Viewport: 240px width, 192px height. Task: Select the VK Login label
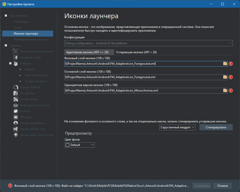point(26,117)
